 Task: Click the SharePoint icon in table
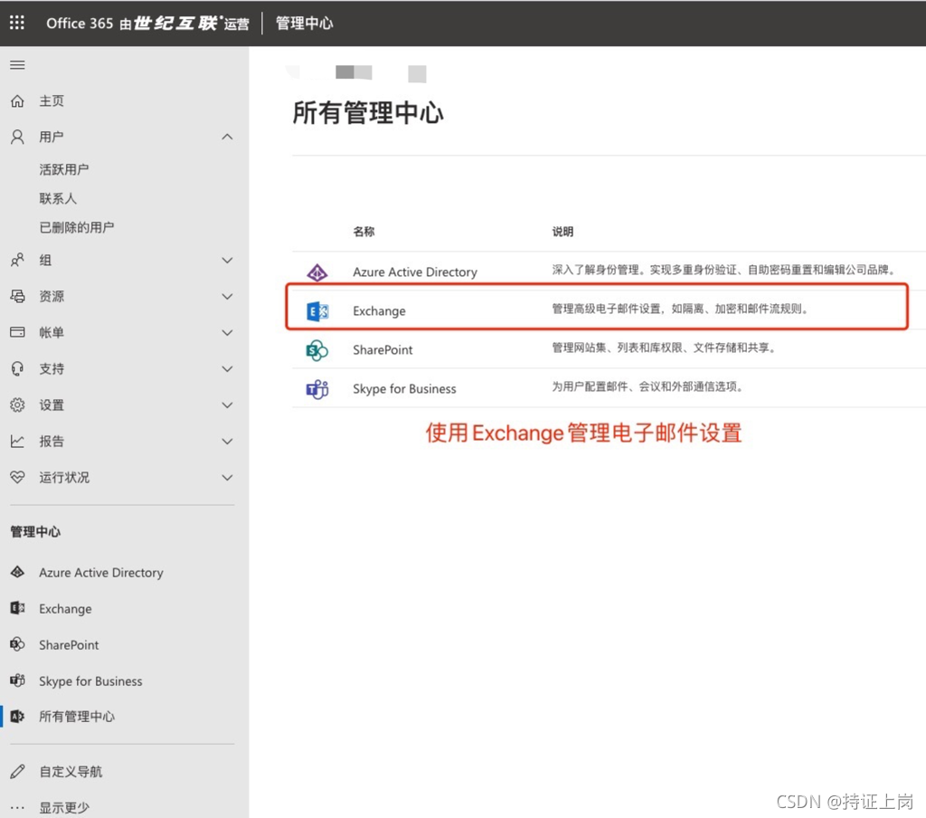(317, 350)
